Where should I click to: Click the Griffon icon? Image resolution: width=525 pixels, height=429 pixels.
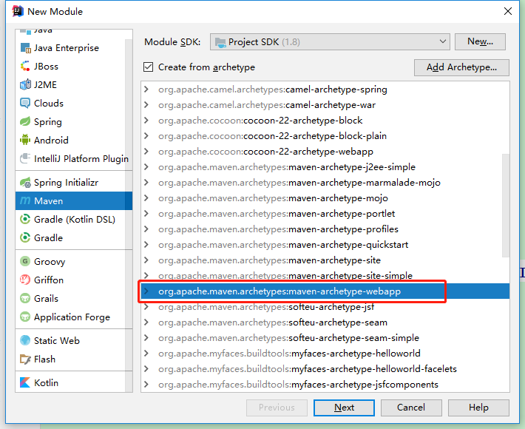tap(25, 280)
